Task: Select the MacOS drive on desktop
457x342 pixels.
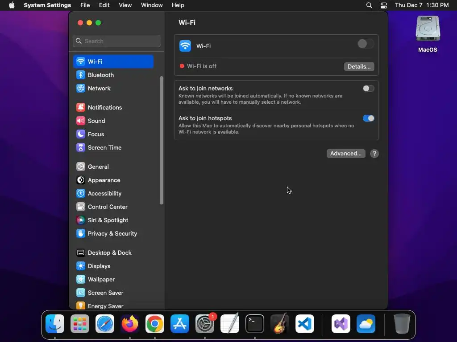Action: (x=428, y=34)
